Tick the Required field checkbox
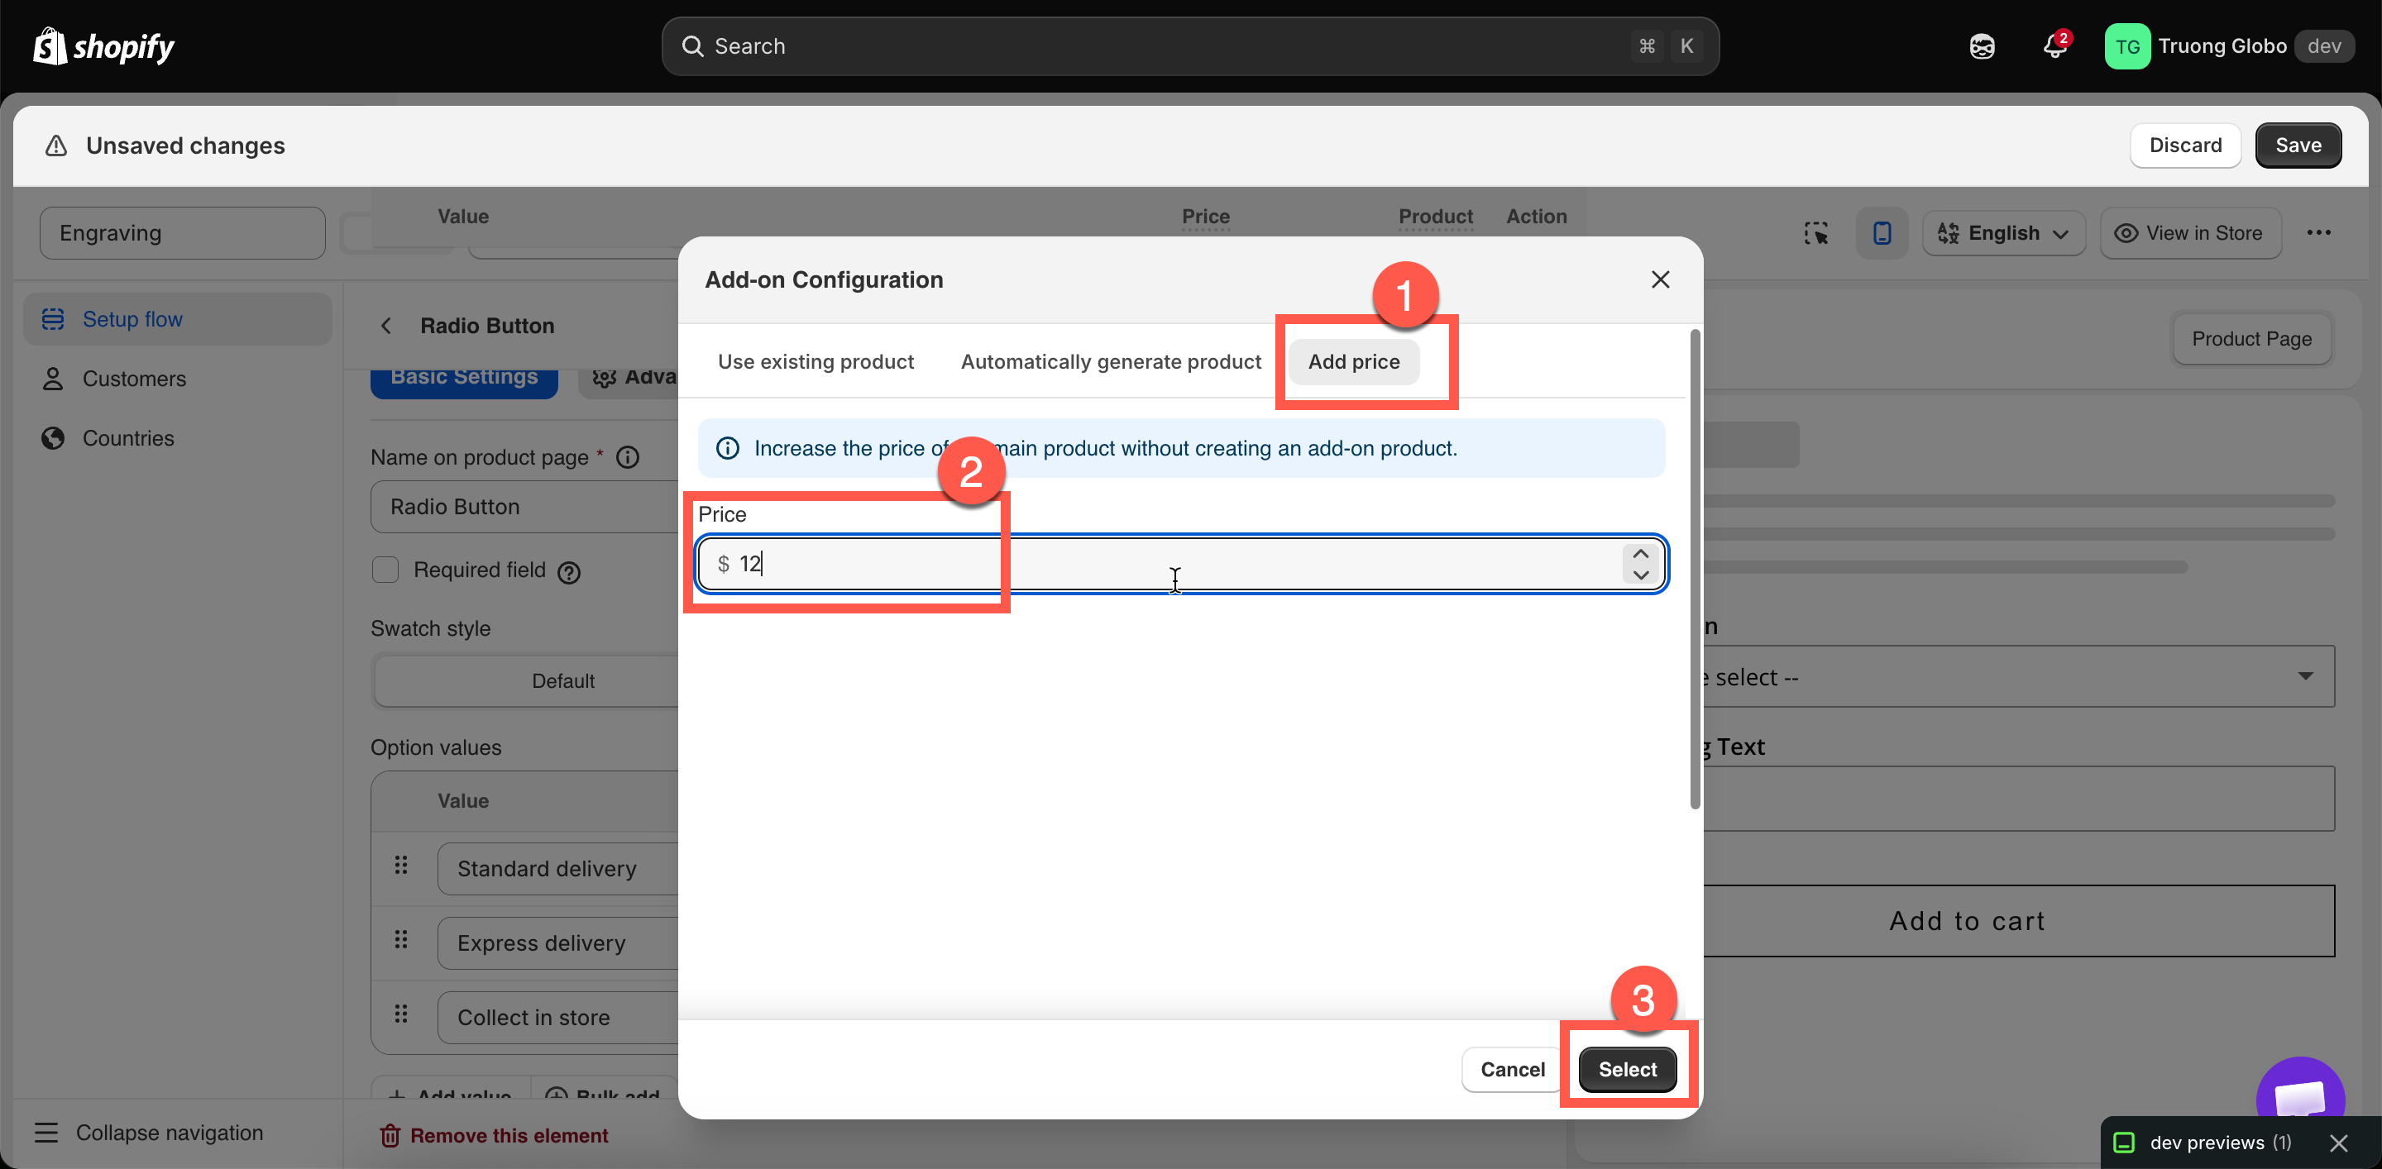 (x=385, y=570)
